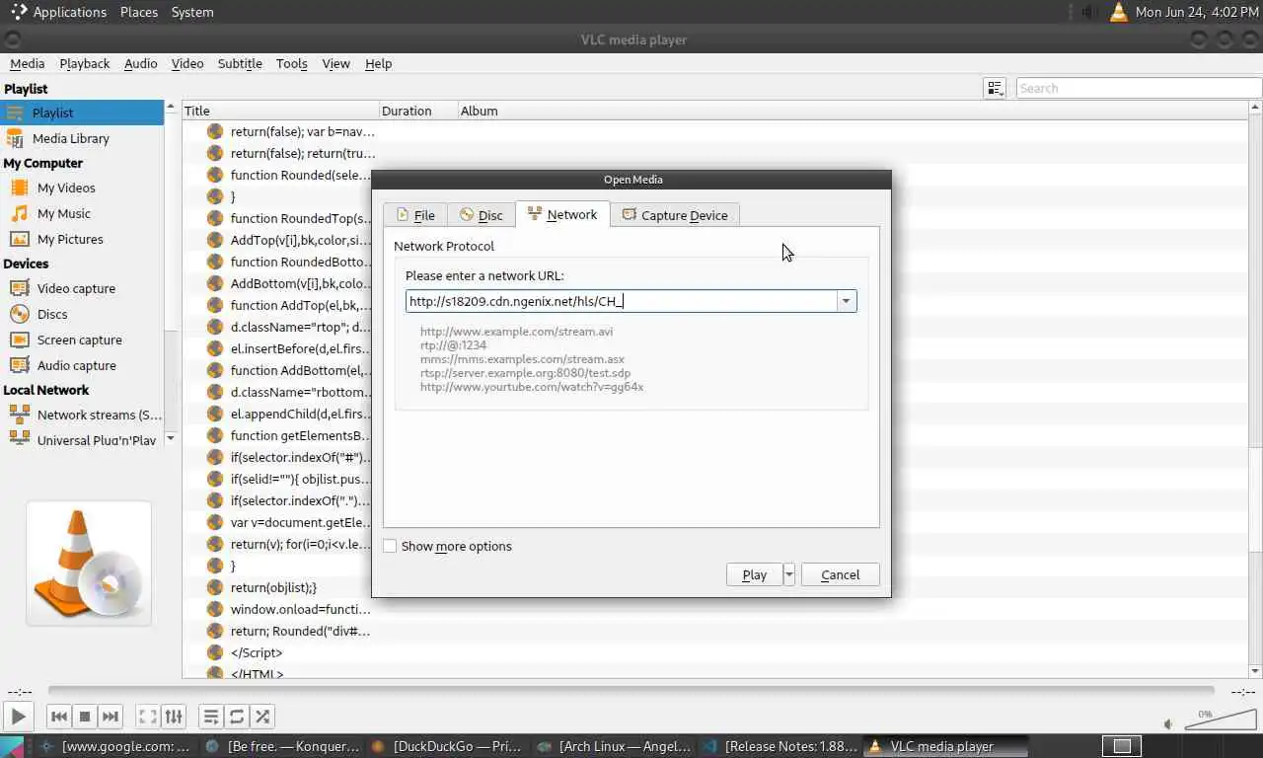Mute audio using the speaker icon
Viewport: 1263px width, 758px height.
(x=1169, y=724)
